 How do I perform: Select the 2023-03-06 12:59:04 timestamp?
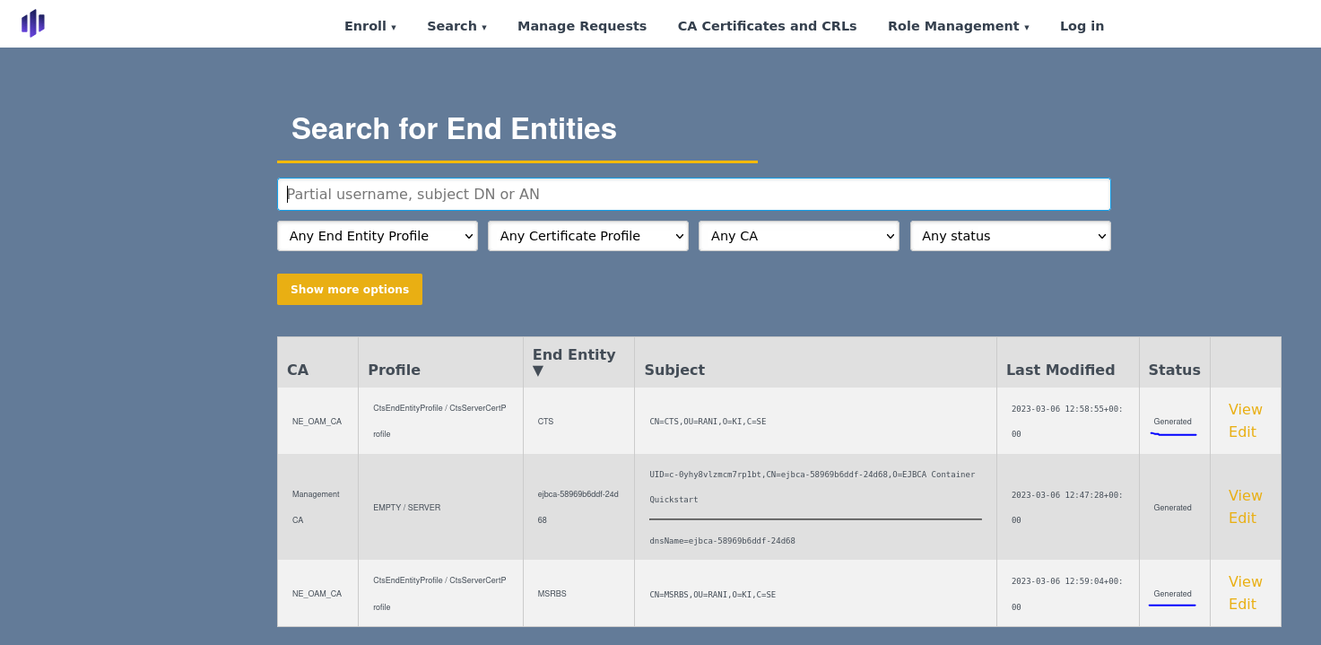[x=1067, y=594]
